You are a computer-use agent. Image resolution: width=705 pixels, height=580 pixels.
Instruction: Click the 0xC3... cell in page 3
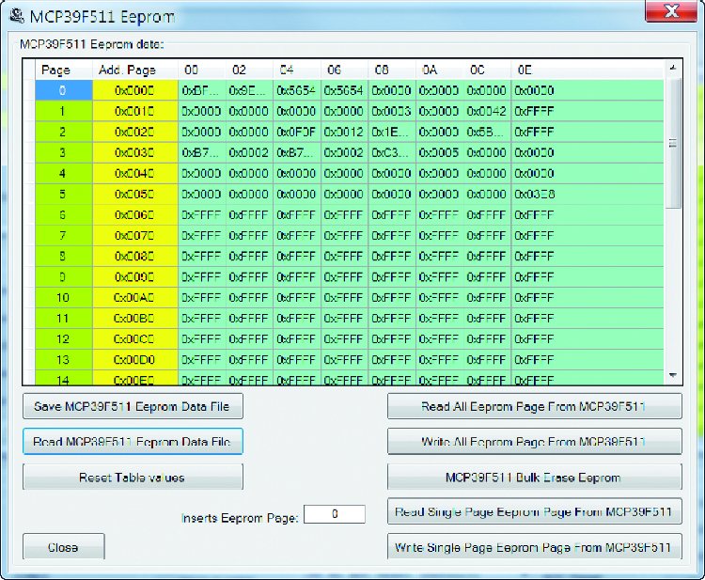(x=393, y=152)
